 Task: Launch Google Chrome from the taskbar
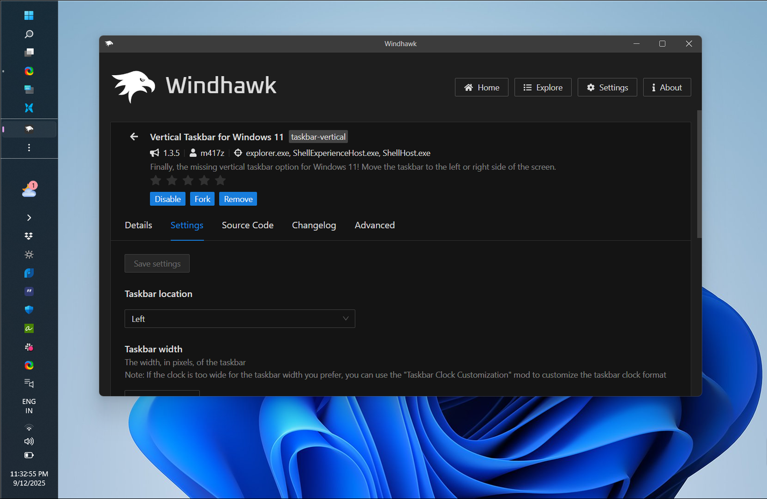tap(28, 70)
